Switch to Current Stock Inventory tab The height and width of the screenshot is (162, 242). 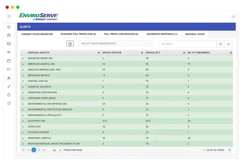(x=37, y=34)
